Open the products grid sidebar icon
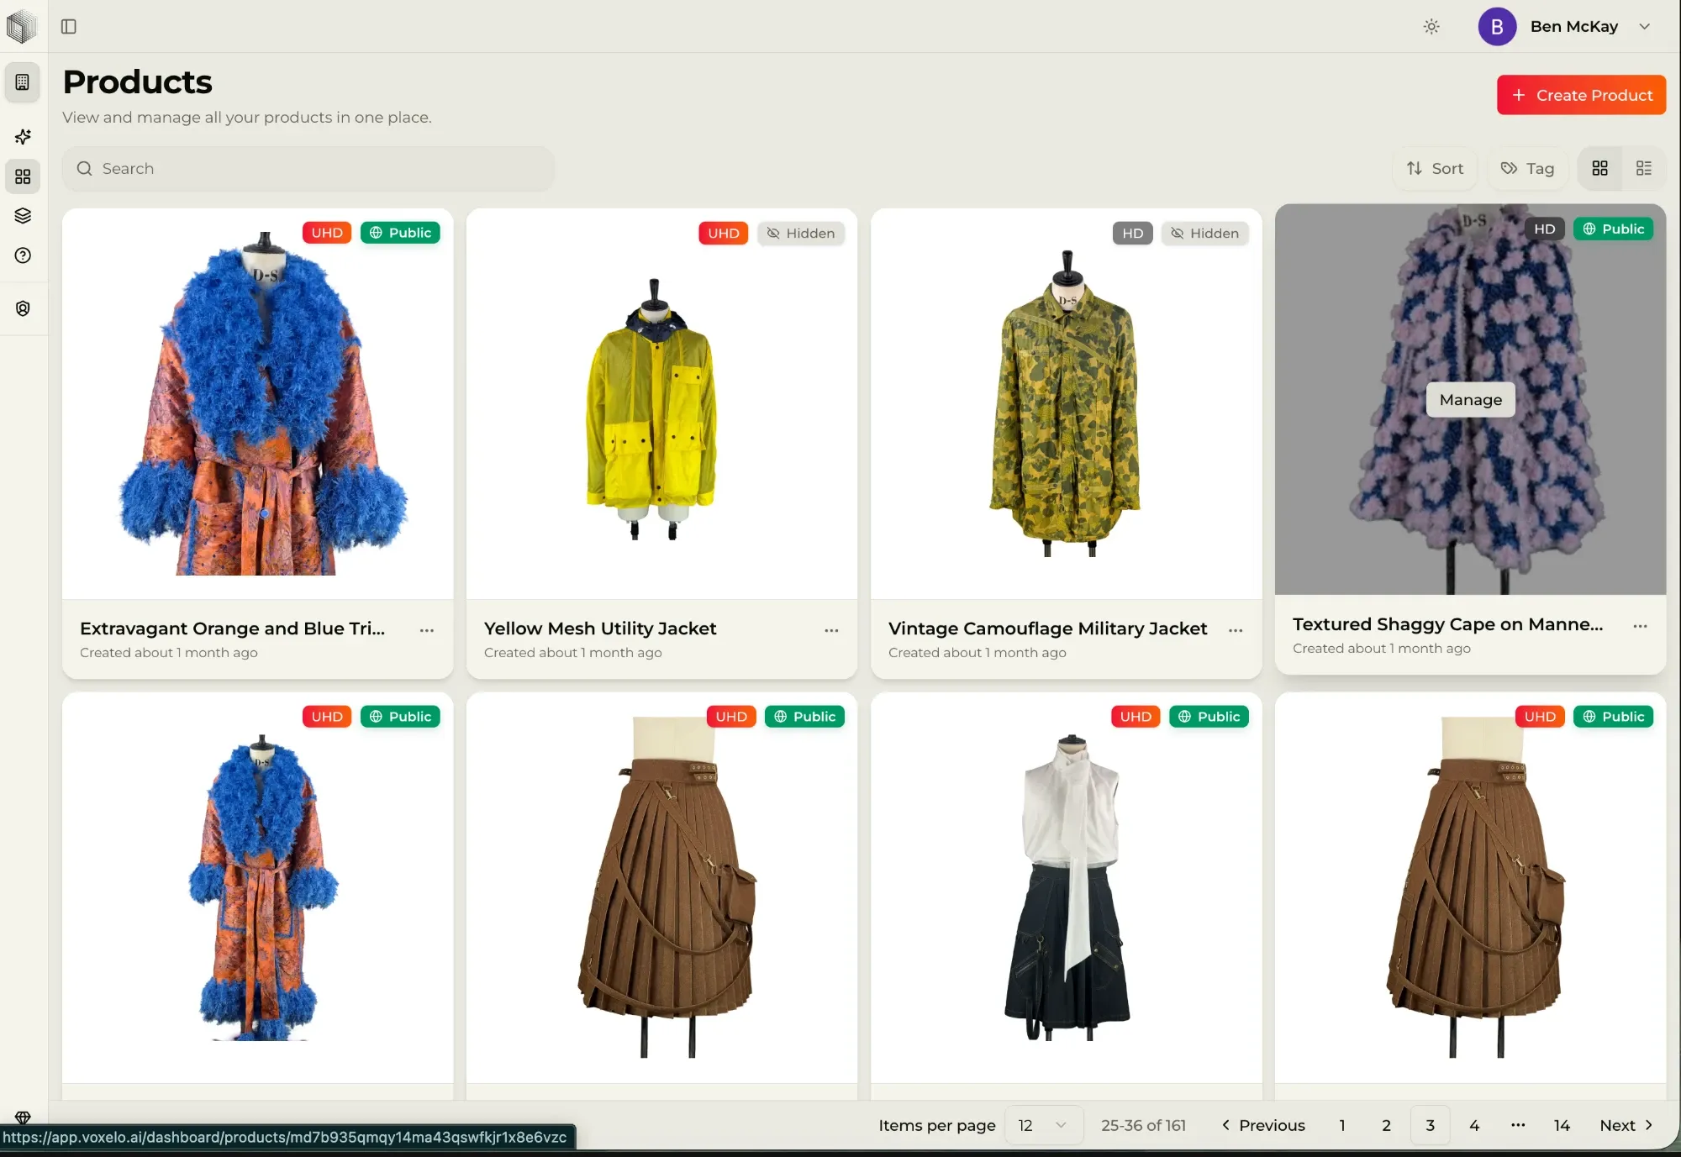Screen dimensions: 1681x1157 [23, 176]
